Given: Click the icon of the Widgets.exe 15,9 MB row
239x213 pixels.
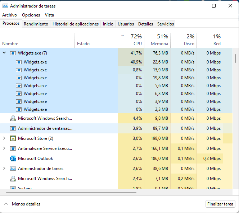Looking at the screenshot, I should (19, 70).
